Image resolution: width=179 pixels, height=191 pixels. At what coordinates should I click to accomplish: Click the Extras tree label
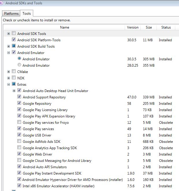(22, 85)
